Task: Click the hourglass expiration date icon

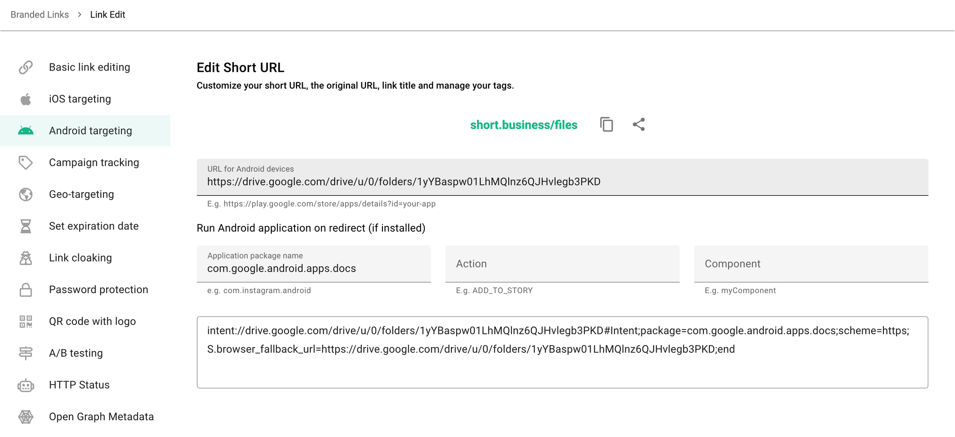Action: pos(25,226)
